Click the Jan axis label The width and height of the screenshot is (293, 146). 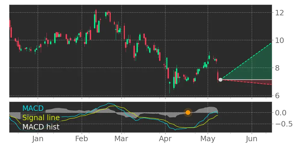[x=38, y=139]
